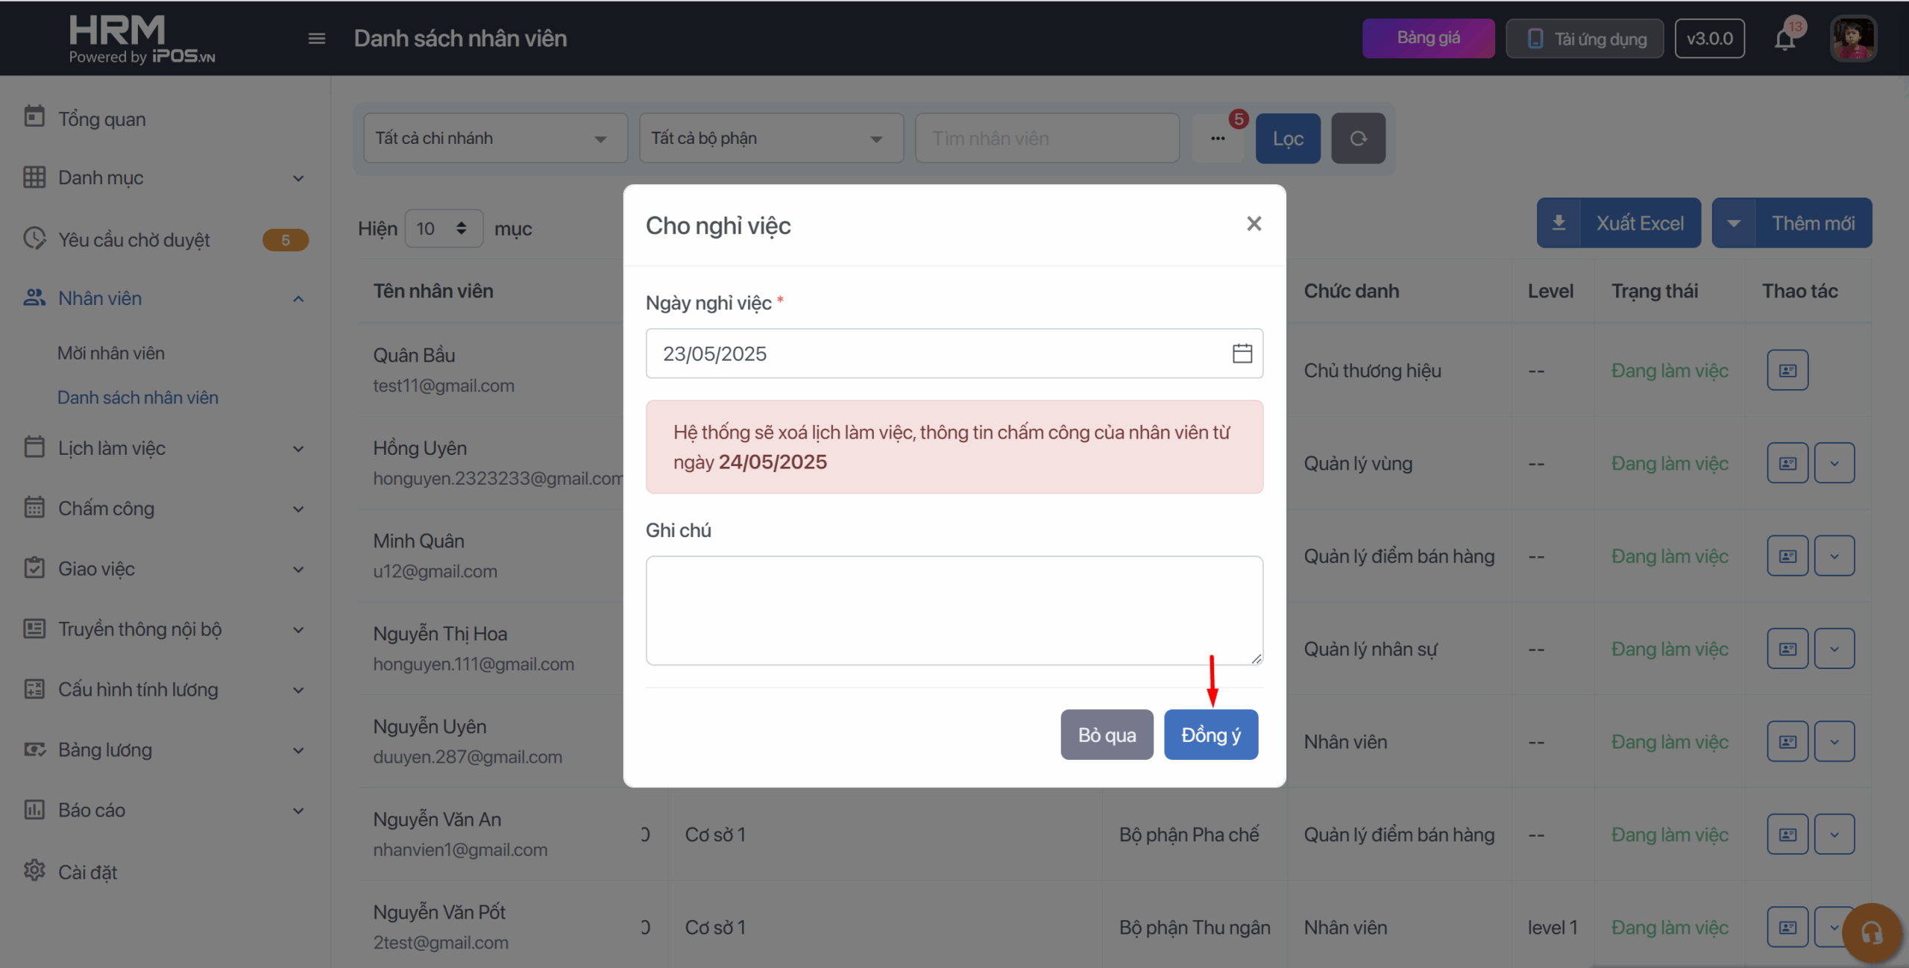1909x968 pixels.
Task: Open the calendar picker for resignation date
Action: tap(1242, 353)
